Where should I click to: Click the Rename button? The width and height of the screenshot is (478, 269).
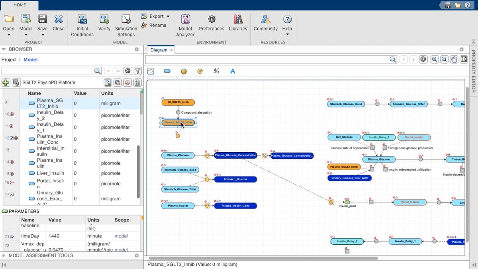click(154, 25)
